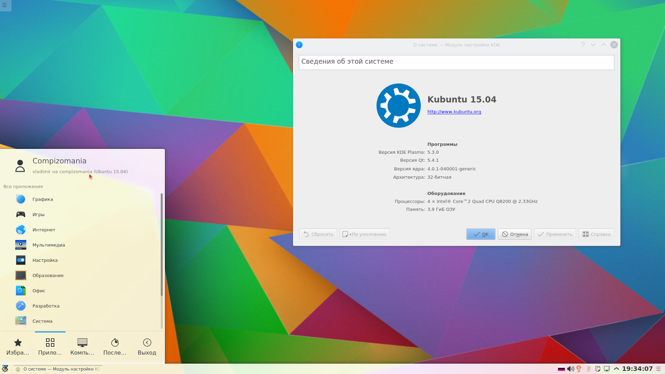Viewport: 665px width, 374px height.
Task: Open the Выход tab in the launcher
Action: tap(147, 346)
